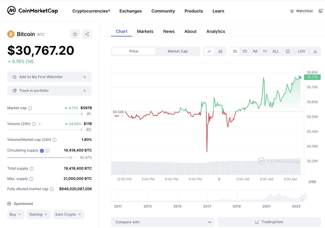Expand the Earn Crypto dropdown
Image resolution: width=325 pixels, height=228 pixels.
pyautogui.click(x=69, y=214)
